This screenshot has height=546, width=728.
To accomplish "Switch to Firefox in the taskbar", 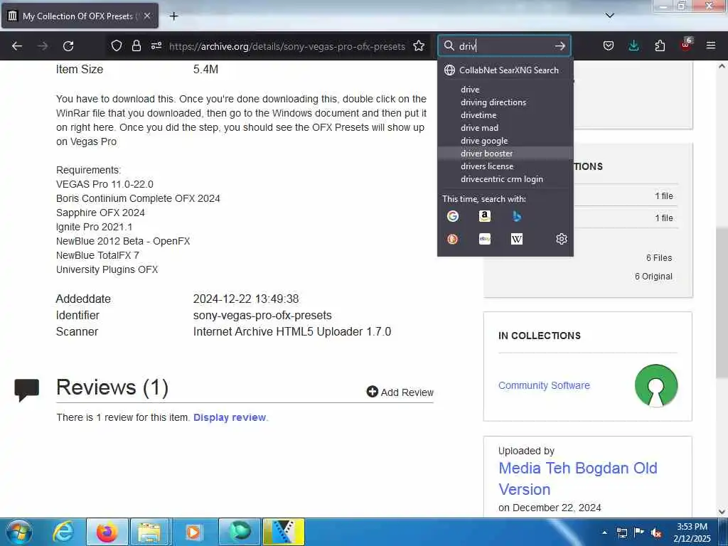I will [x=107, y=532].
